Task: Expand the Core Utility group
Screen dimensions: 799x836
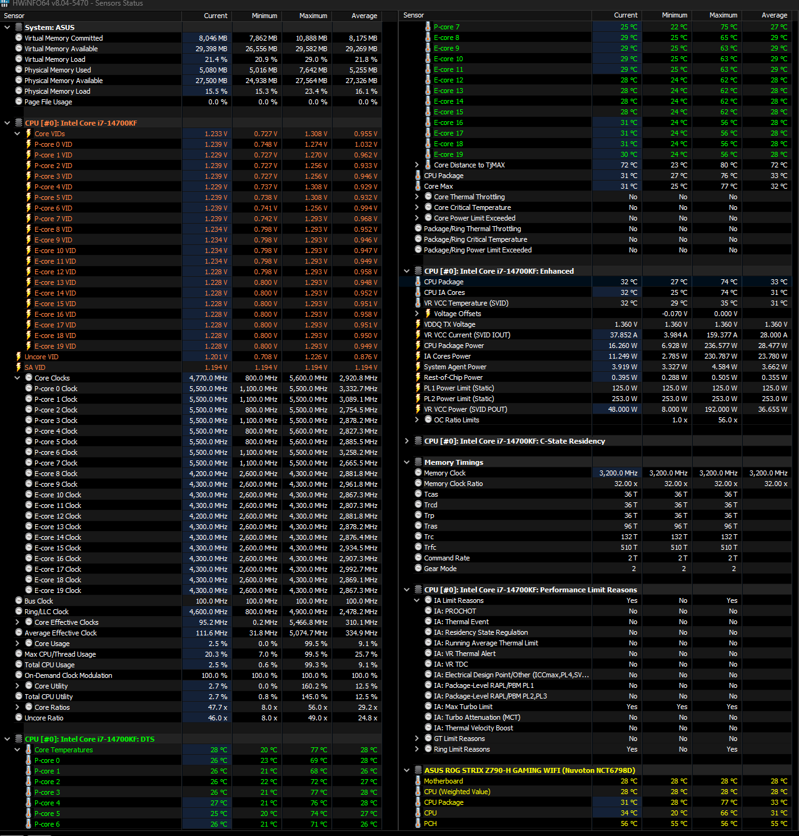Action: (x=18, y=686)
